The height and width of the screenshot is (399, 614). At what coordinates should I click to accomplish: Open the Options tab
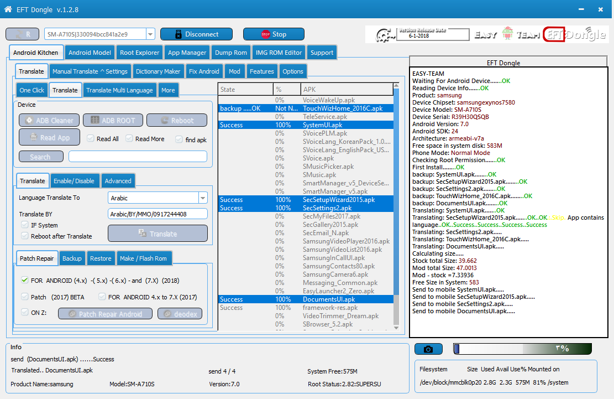[x=293, y=71]
